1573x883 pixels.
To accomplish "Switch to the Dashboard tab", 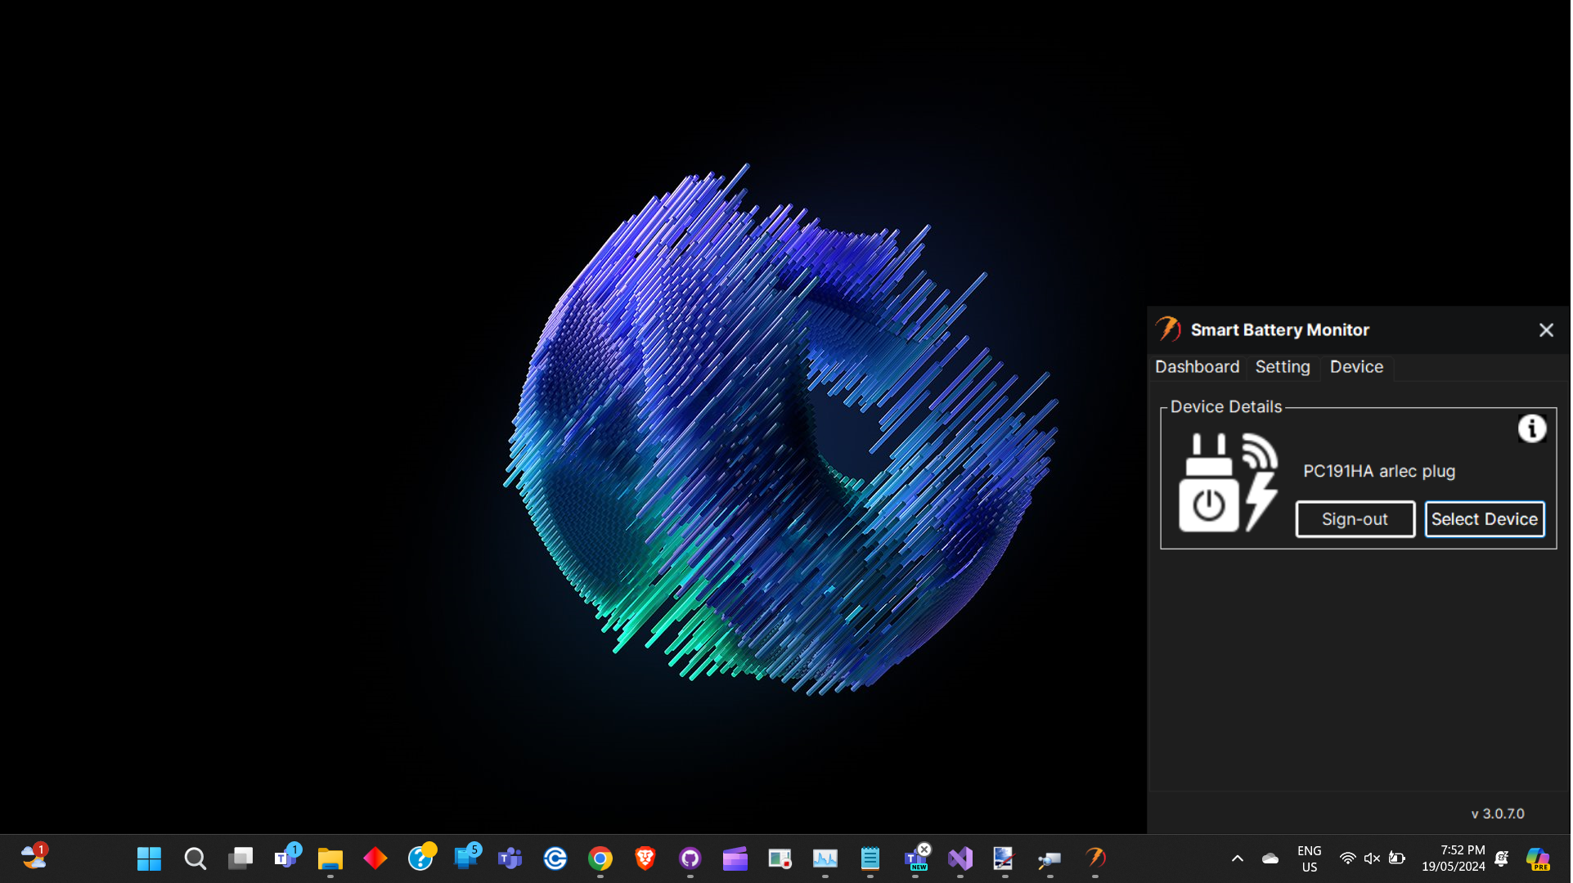I will [x=1197, y=367].
